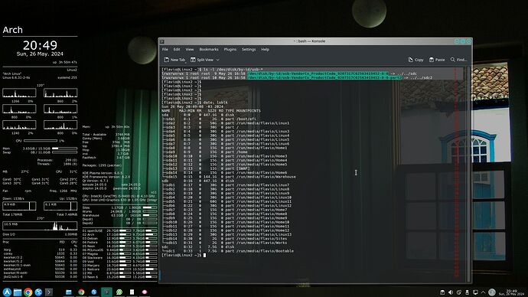Click the round user avatar on panel

[492, 292]
